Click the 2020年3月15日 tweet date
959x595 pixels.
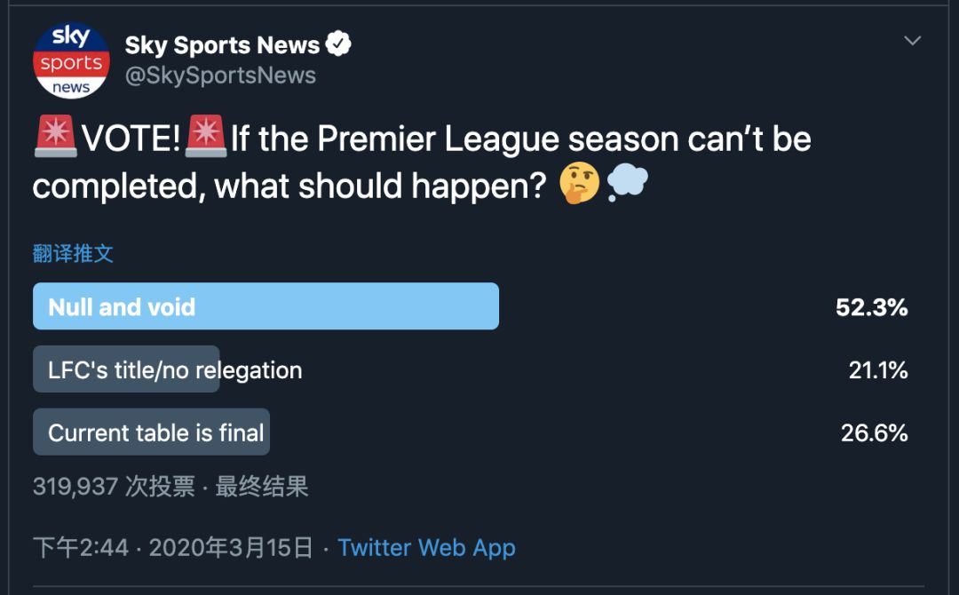(x=231, y=547)
